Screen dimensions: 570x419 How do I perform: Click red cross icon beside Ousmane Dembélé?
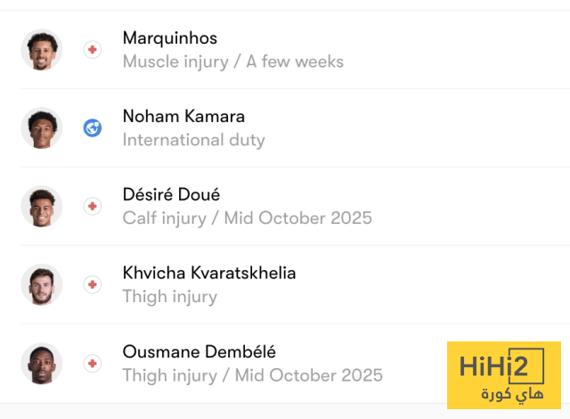click(93, 364)
